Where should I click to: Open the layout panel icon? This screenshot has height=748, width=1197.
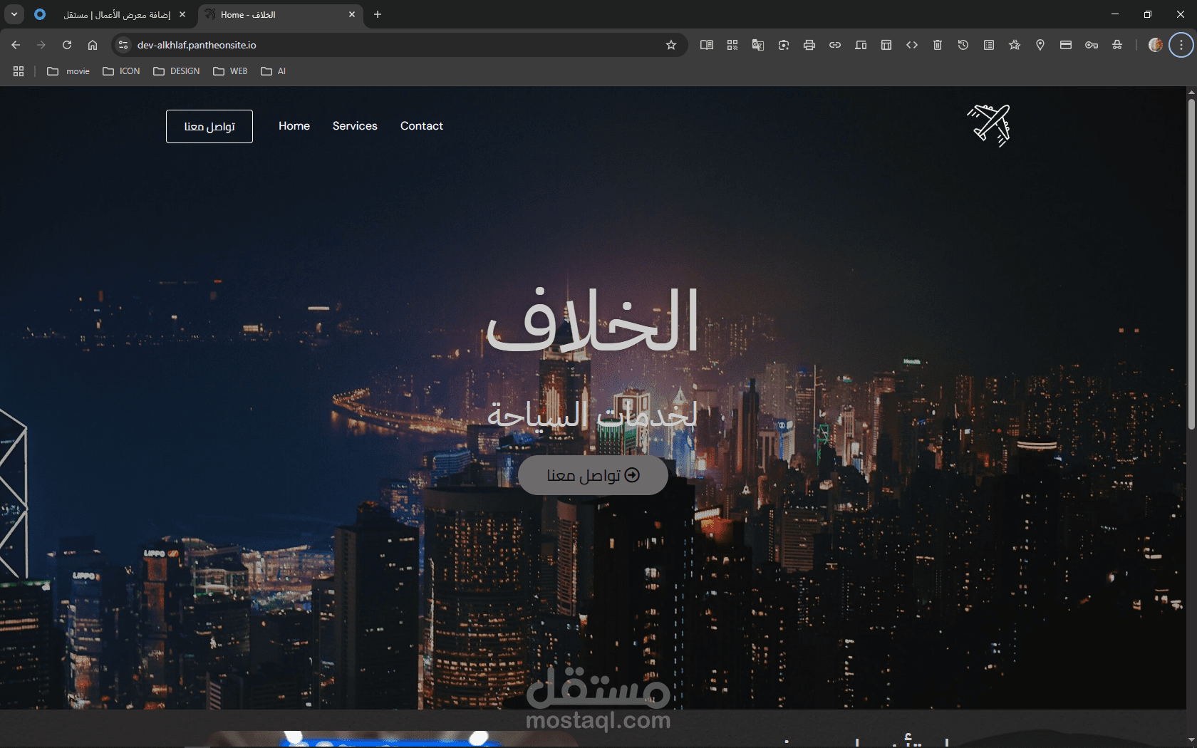click(886, 45)
